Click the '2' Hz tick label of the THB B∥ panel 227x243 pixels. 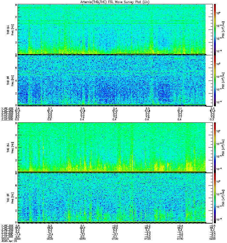click(16, 94)
